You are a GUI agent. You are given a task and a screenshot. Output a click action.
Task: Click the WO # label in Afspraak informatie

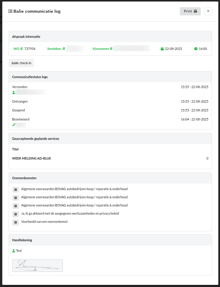[18, 49]
